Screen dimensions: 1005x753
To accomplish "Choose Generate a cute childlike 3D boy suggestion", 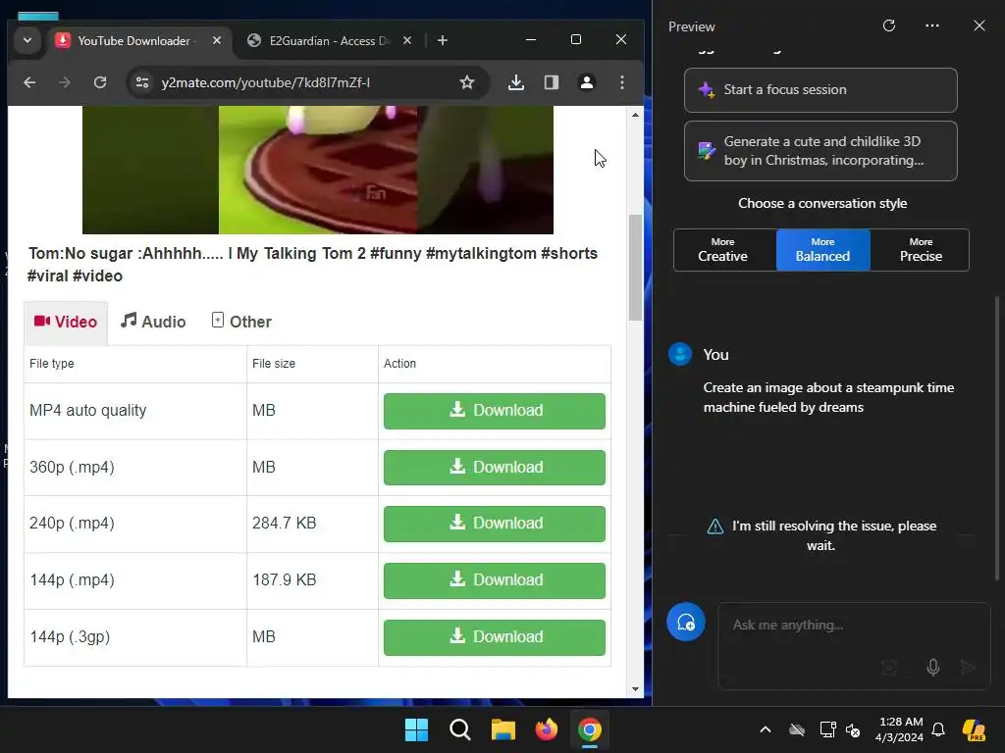I will (x=820, y=151).
